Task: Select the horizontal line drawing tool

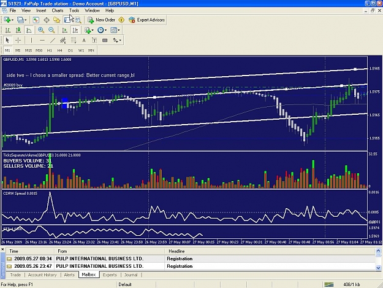Action: [42, 41]
